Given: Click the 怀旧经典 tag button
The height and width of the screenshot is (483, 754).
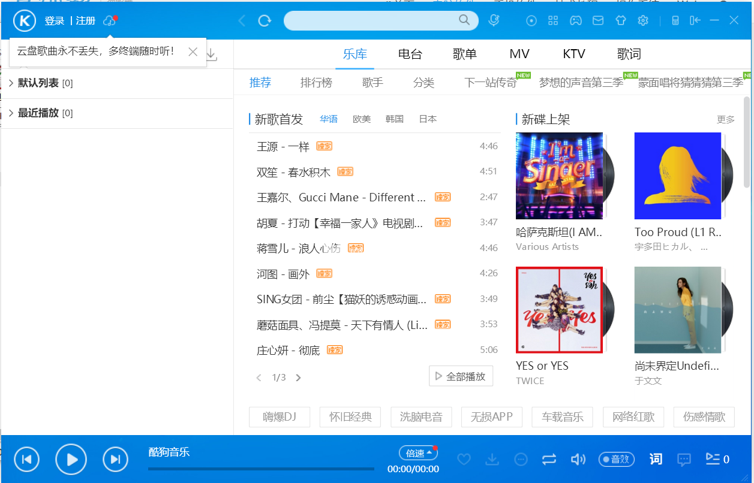Looking at the screenshot, I should click(x=350, y=417).
